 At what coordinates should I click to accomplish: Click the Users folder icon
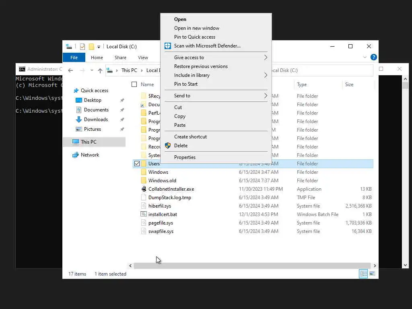pyautogui.click(x=144, y=164)
